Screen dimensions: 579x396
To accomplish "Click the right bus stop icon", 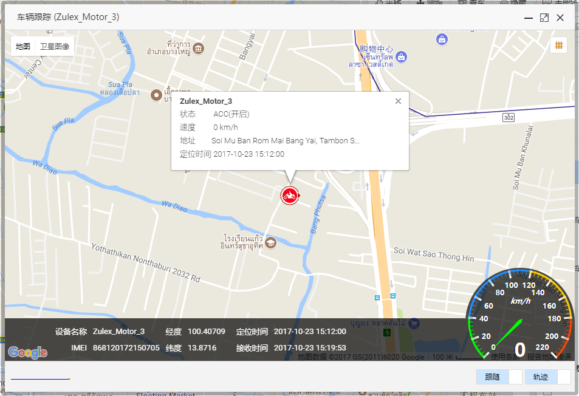I will coord(393,296).
